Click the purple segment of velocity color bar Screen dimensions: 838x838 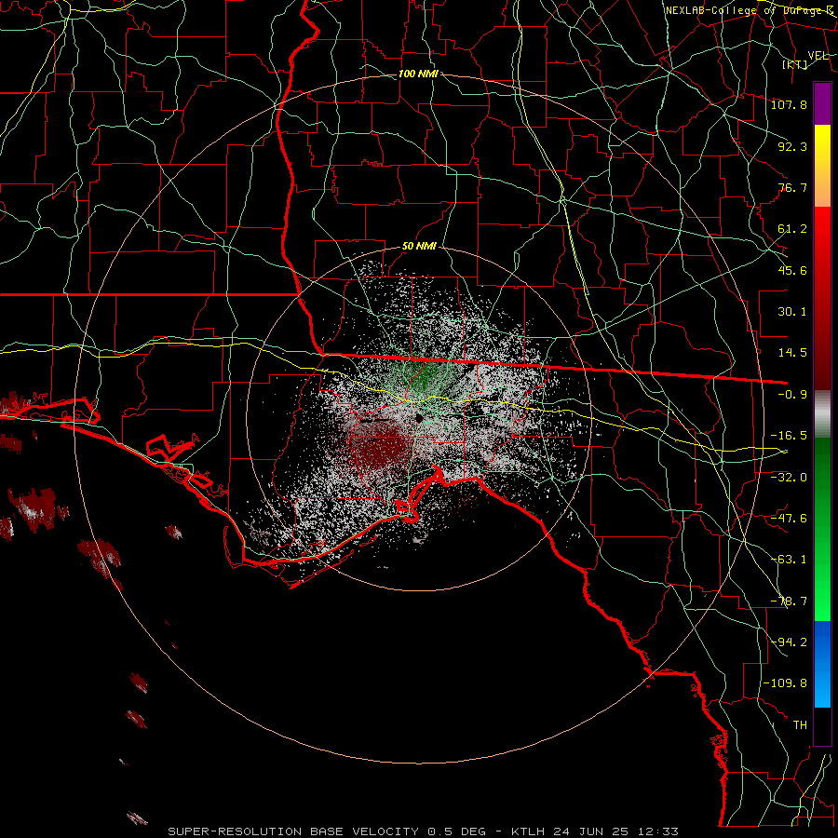coord(822,103)
